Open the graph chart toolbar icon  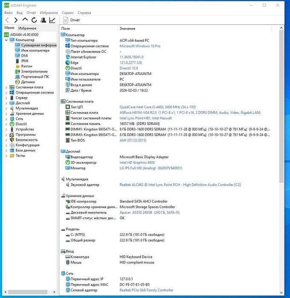(x=52, y=20)
